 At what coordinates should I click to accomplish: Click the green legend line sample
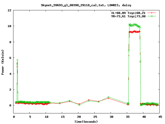coord(152,16)
